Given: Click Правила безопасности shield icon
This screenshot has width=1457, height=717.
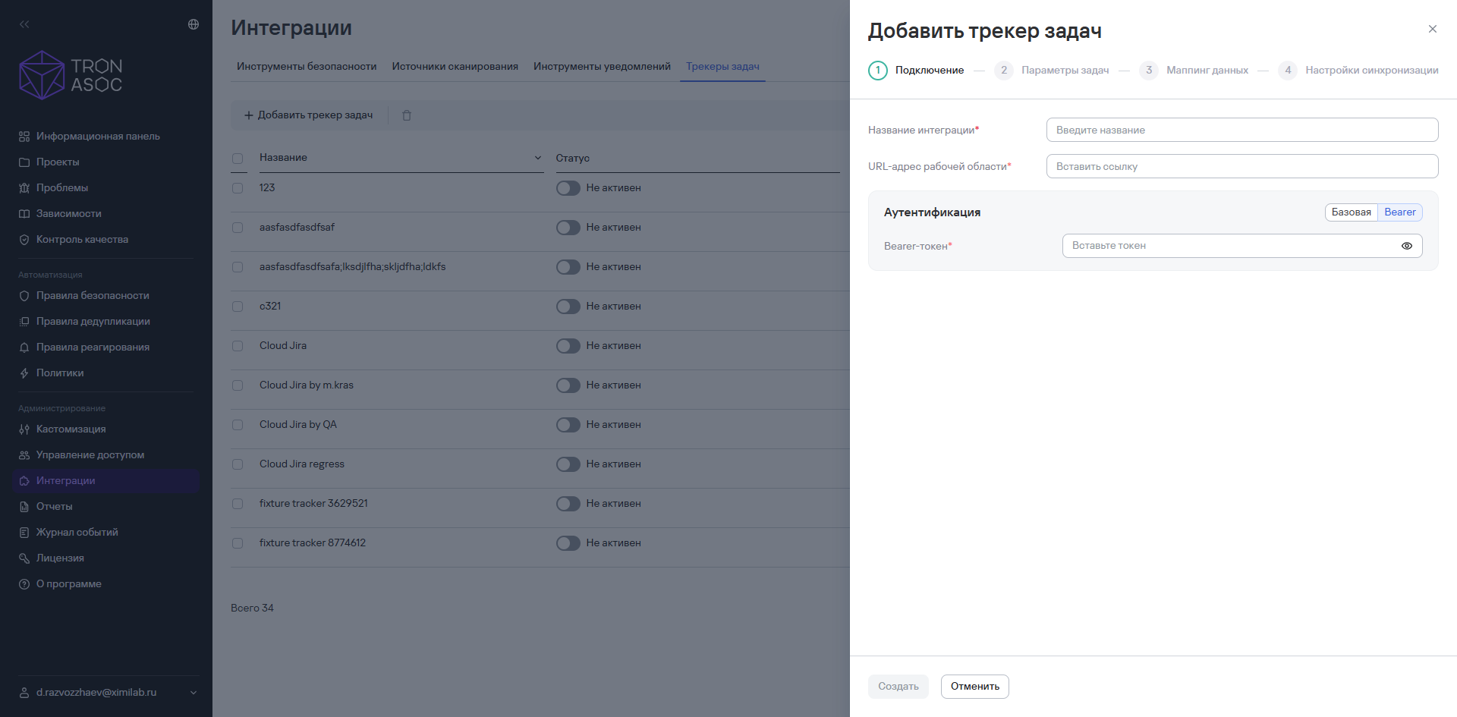Looking at the screenshot, I should 24,296.
